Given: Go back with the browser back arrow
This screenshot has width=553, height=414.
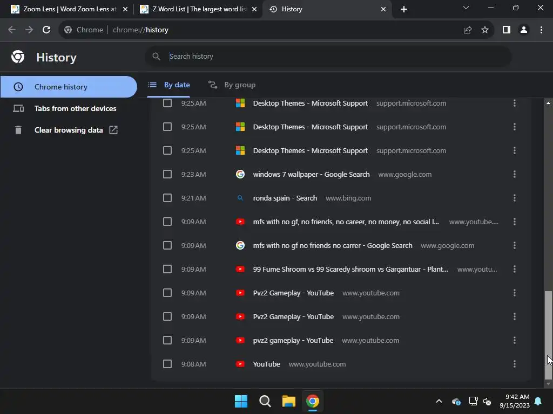Looking at the screenshot, I should point(12,30).
